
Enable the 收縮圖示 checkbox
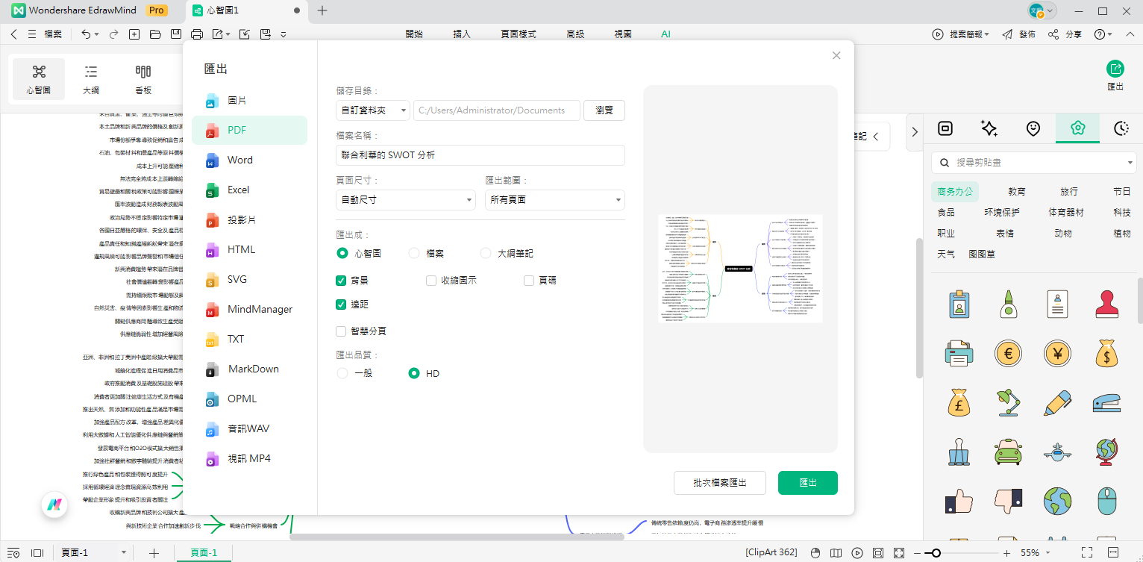[431, 280]
